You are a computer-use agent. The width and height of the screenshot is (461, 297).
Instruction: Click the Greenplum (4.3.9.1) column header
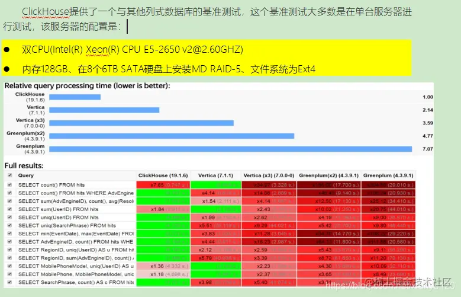point(388,175)
